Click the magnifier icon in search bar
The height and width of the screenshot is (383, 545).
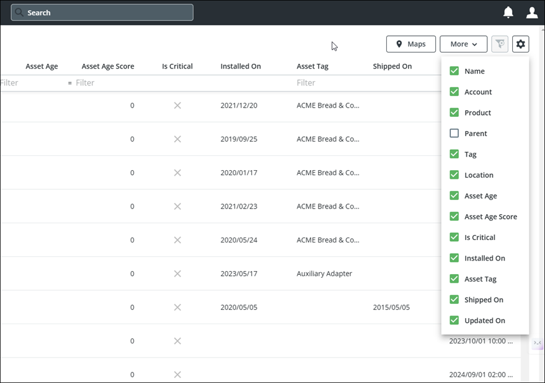pos(19,12)
